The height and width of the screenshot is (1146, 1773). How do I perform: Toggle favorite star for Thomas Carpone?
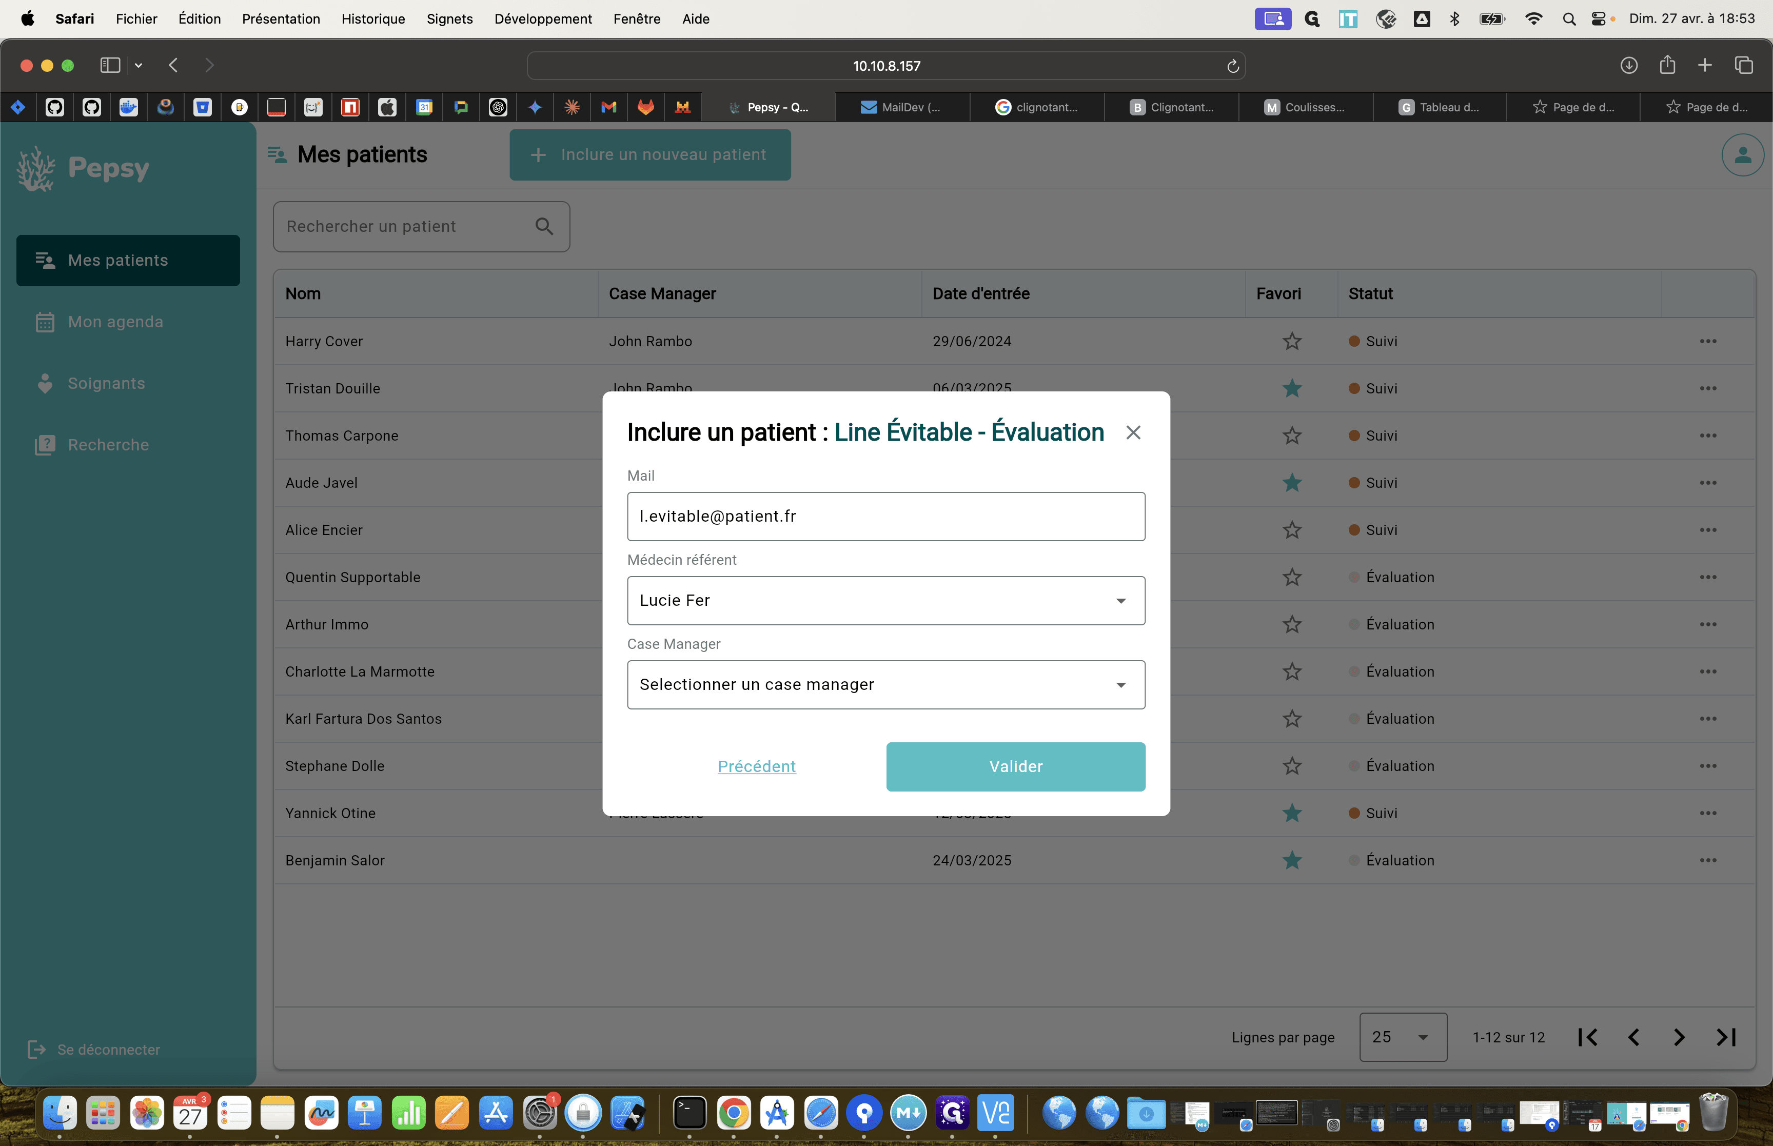[1292, 436]
